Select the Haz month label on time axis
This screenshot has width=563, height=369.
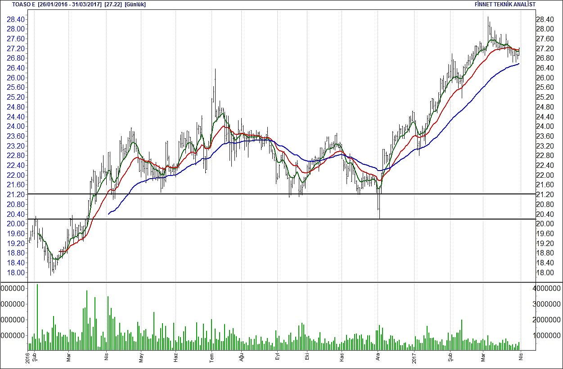click(176, 358)
